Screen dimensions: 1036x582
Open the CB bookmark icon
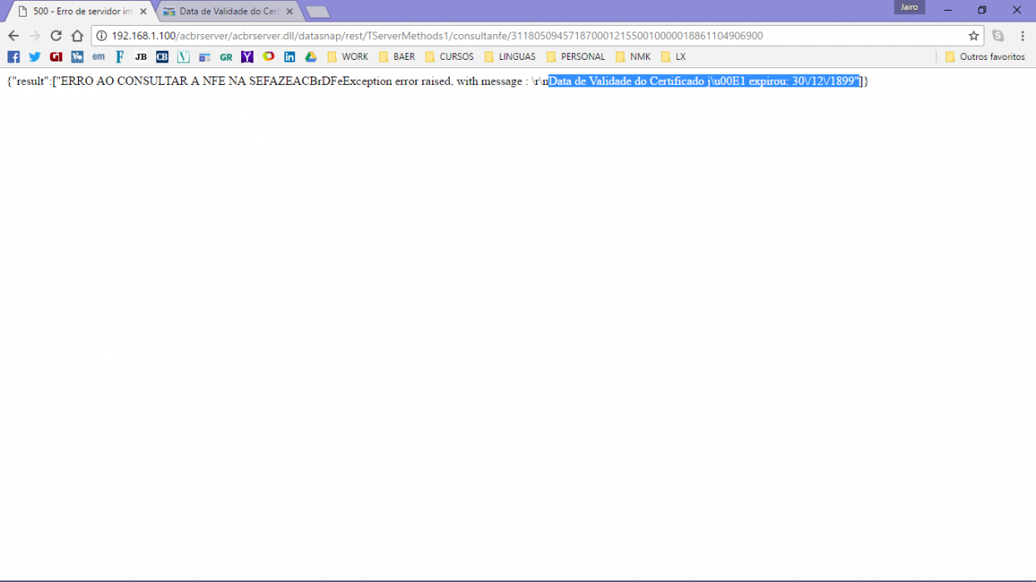(162, 57)
